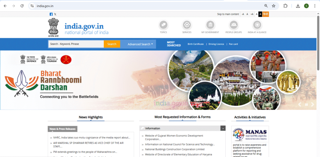Click the Most Requested Information & Forms heading
The width and height of the screenshot is (320, 157).
[x=182, y=117]
